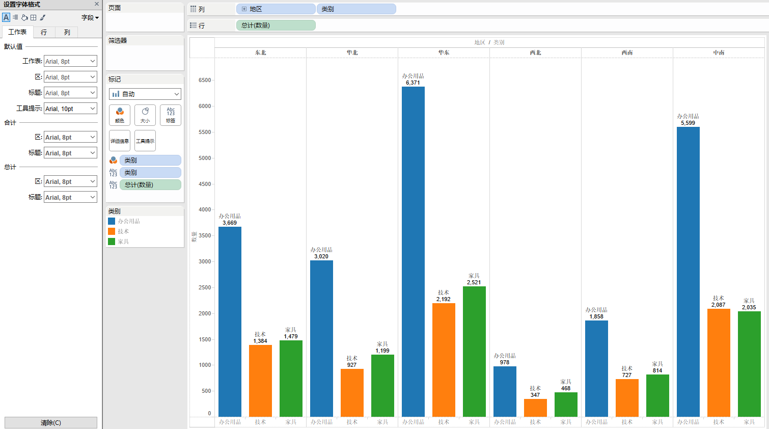Click the 行 shelf rows icon

click(194, 25)
